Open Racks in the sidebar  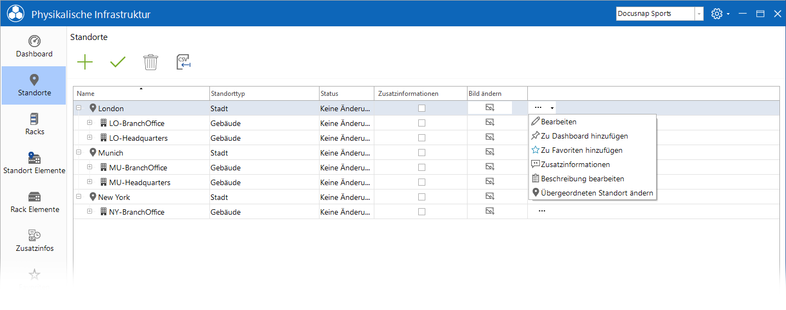pos(35,124)
